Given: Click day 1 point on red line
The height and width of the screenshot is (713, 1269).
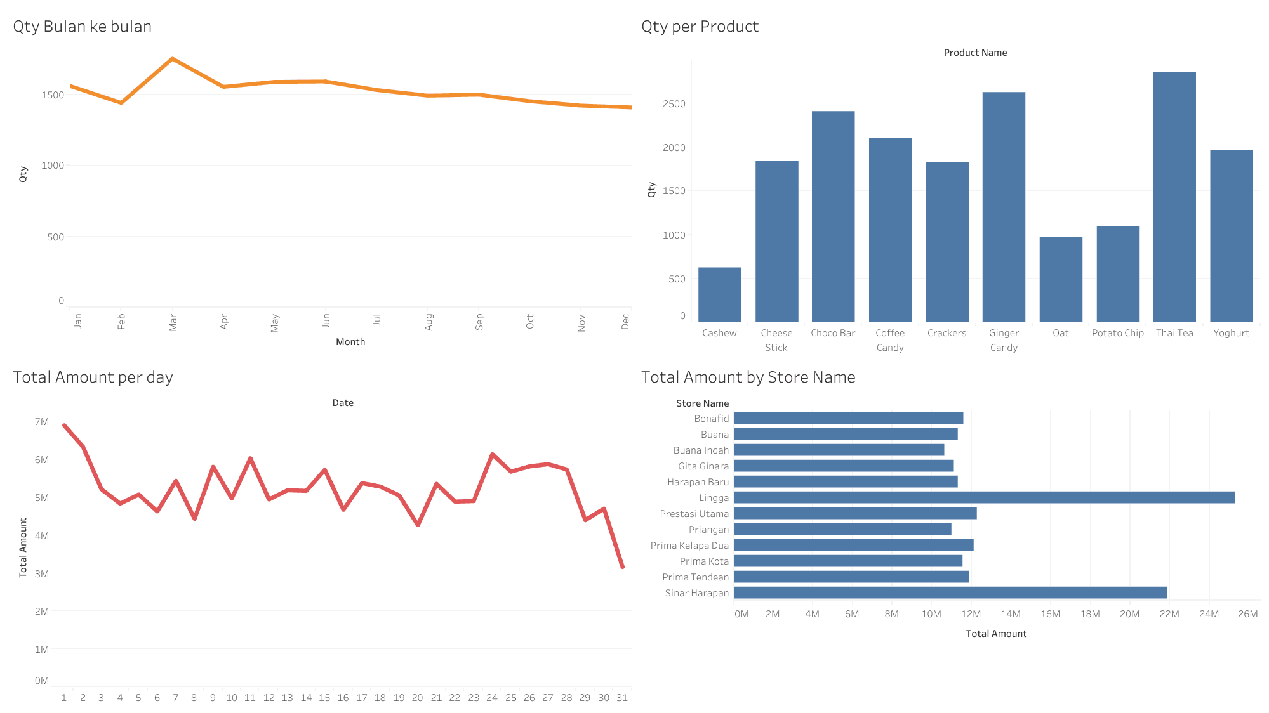Looking at the screenshot, I should (65, 426).
